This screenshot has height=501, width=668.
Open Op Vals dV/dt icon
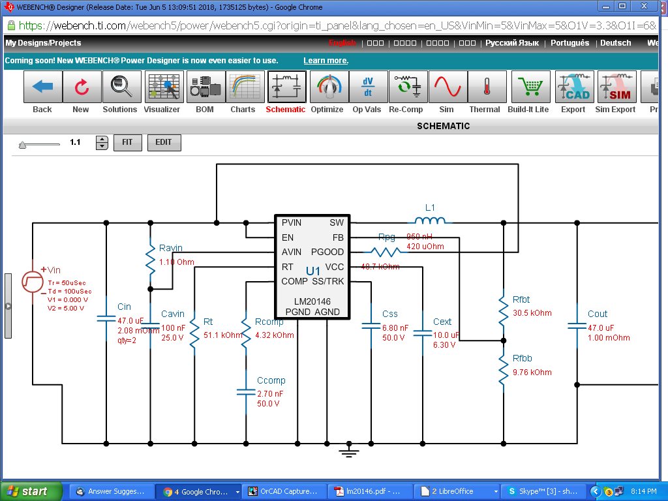pyautogui.click(x=368, y=87)
